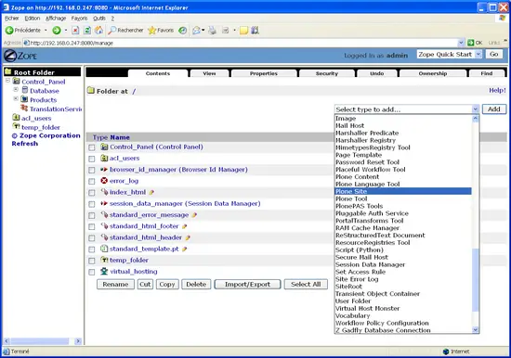Open the address bar dropdown arrow
This screenshot has height=358, width=511.
(x=461, y=43)
